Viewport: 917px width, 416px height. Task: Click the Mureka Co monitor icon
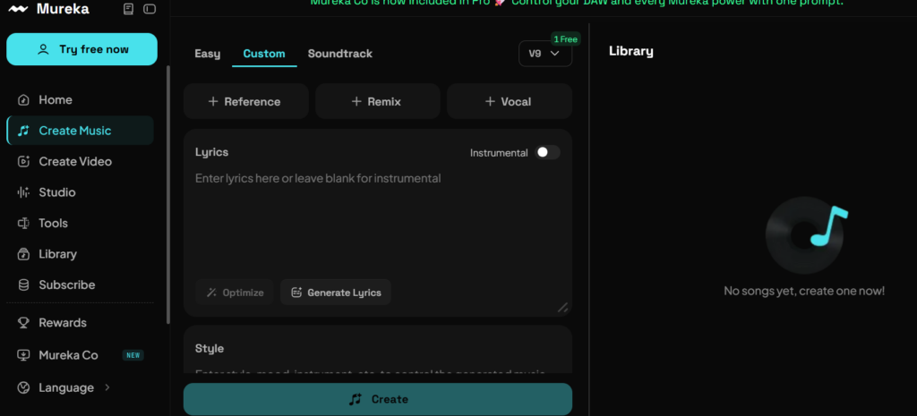tap(23, 355)
